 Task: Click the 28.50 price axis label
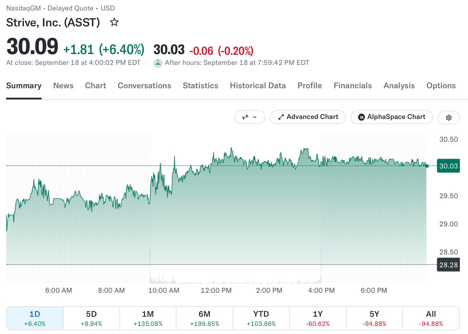click(449, 252)
